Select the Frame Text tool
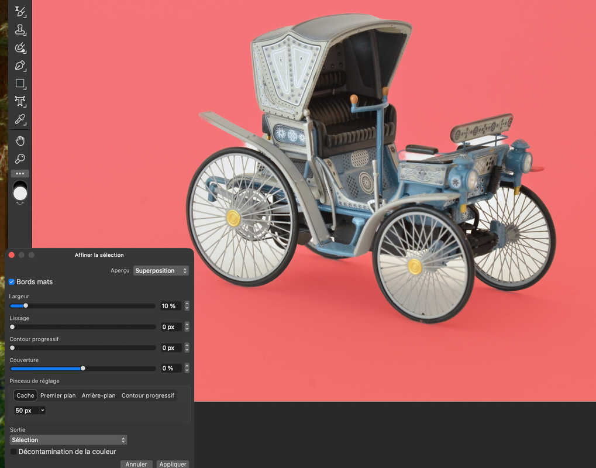The width and height of the screenshot is (596, 468). [20, 101]
